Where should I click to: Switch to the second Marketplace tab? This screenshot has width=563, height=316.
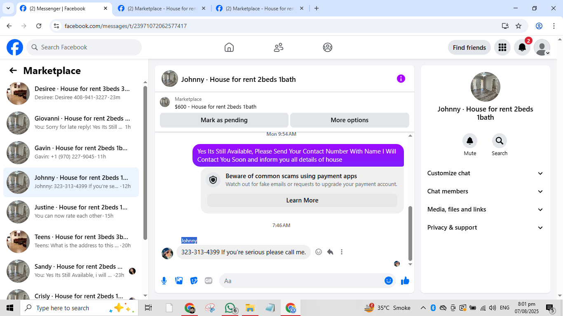point(162,9)
